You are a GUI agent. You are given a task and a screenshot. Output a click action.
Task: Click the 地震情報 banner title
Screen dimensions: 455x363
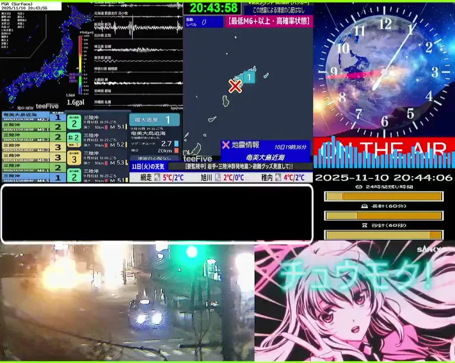coord(245,145)
